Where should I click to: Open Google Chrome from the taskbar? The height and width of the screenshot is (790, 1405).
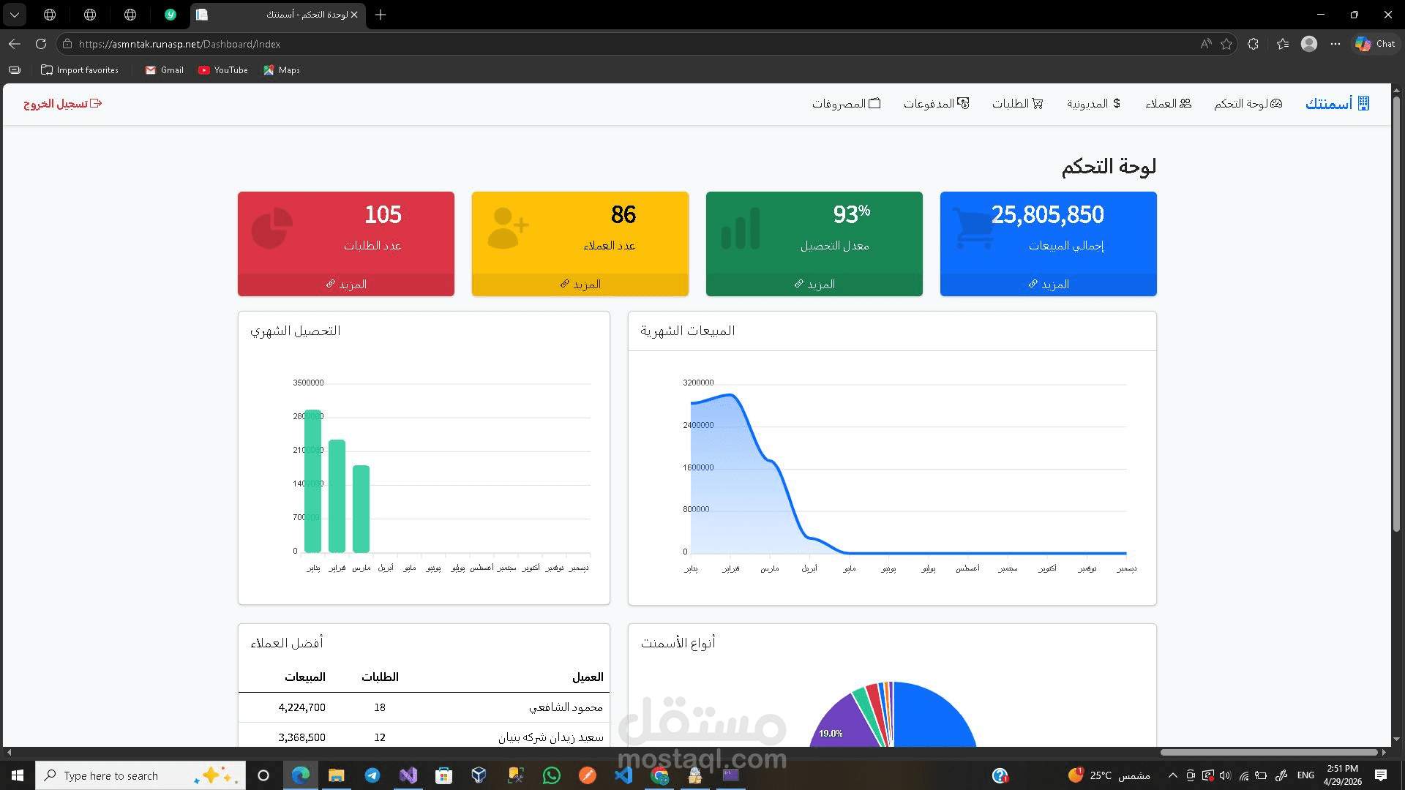(659, 775)
